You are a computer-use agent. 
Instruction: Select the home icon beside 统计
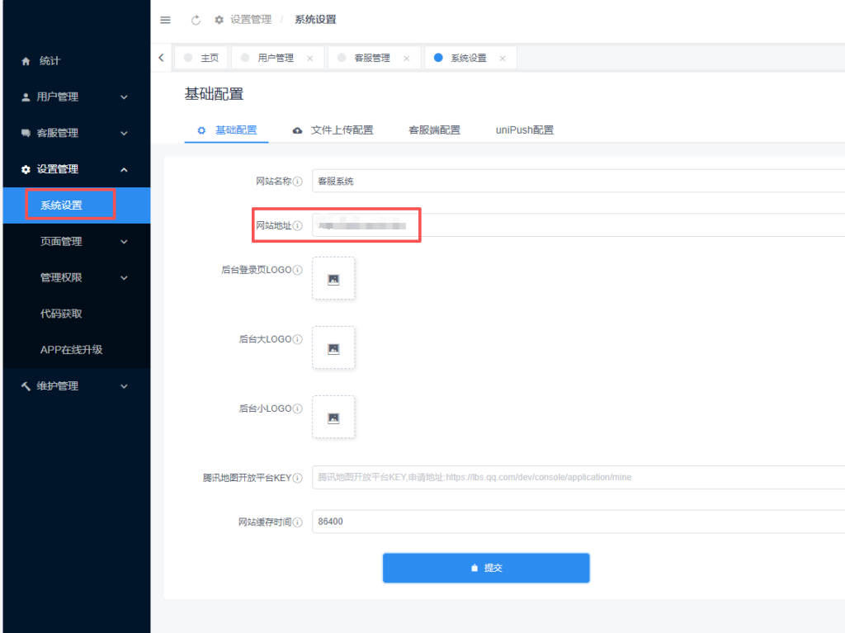pos(26,59)
